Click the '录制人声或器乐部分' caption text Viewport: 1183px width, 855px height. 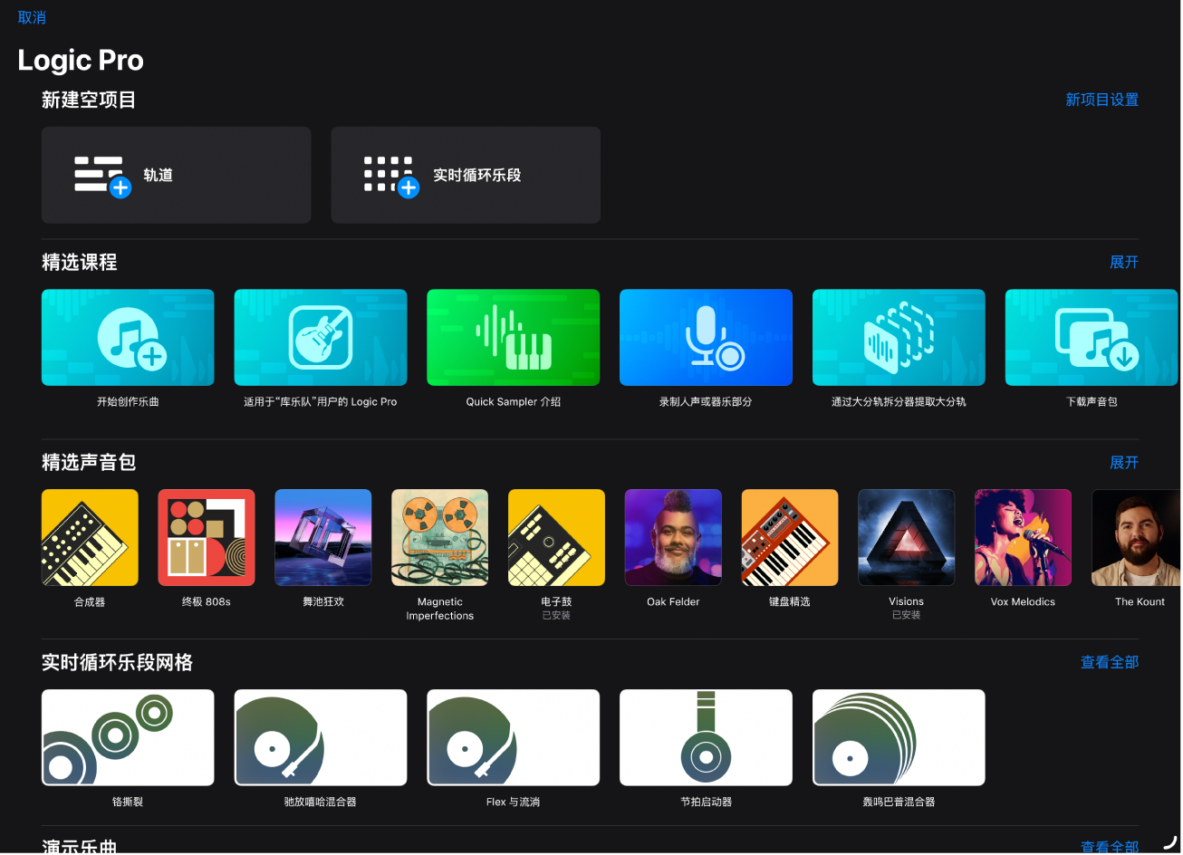(x=706, y=401)
